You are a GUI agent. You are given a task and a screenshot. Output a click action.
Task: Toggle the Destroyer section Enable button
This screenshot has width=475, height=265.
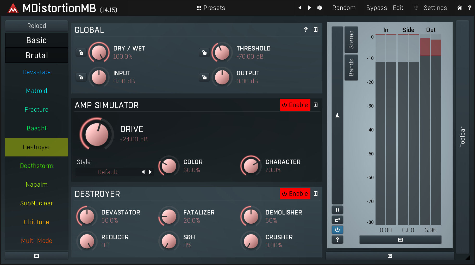click(x=295, y=194)
